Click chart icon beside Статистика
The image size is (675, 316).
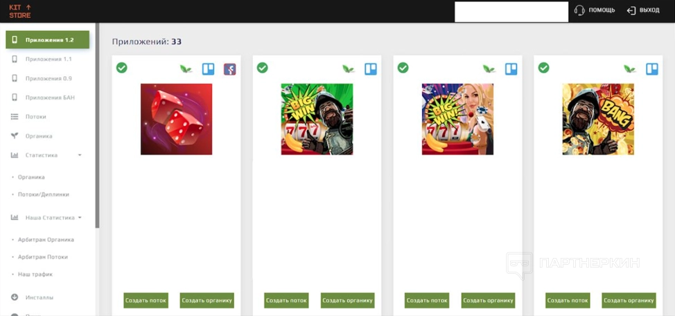[x=15, y=155]
